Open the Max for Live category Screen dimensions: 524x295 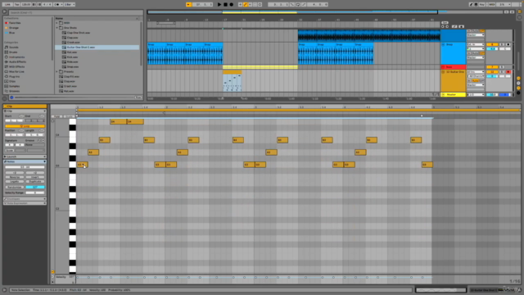pyautogui.click(x=16, y=71)
